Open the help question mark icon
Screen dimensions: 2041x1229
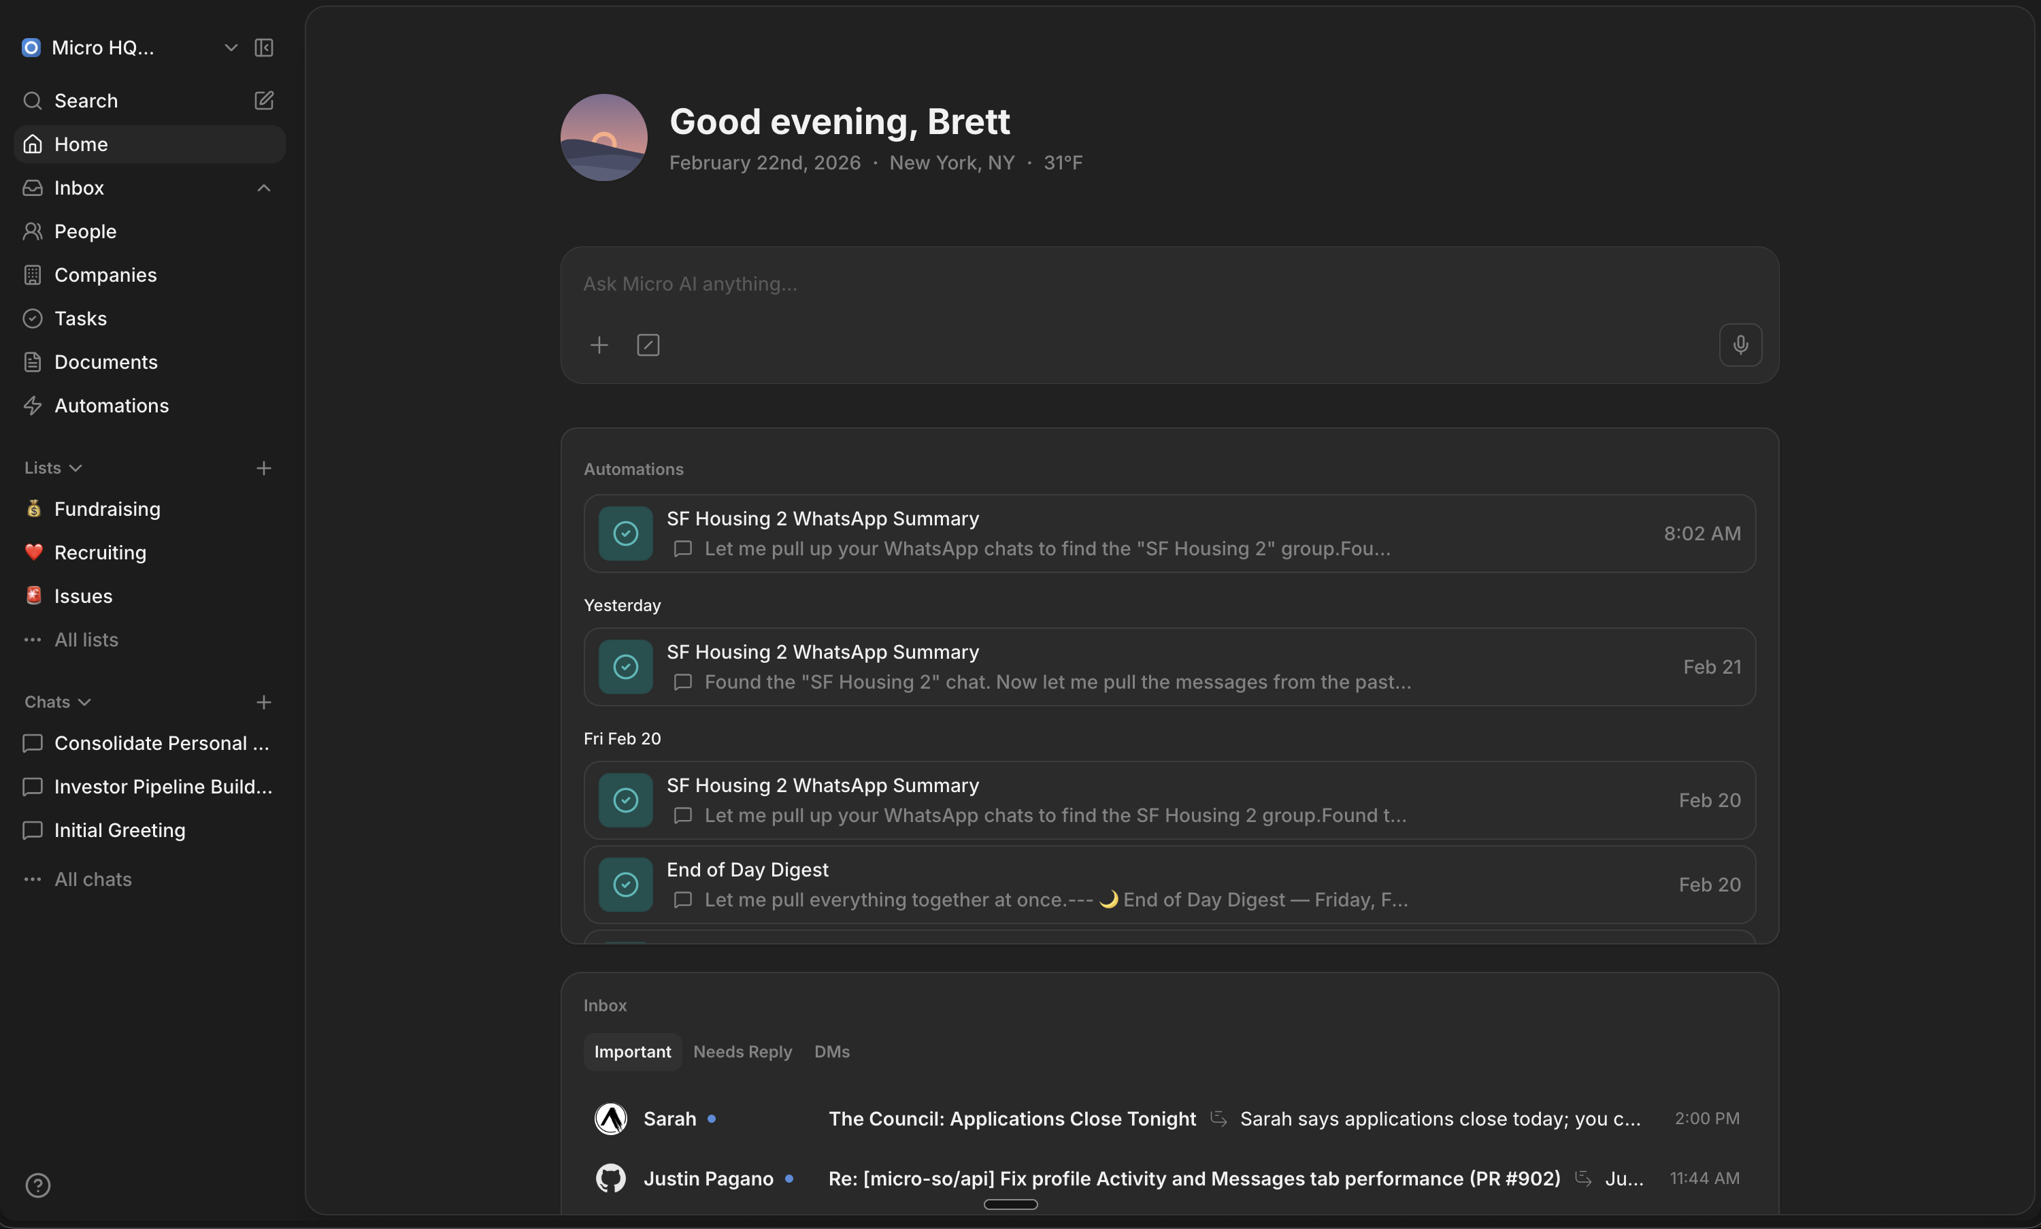click(x=38, y=1185)
